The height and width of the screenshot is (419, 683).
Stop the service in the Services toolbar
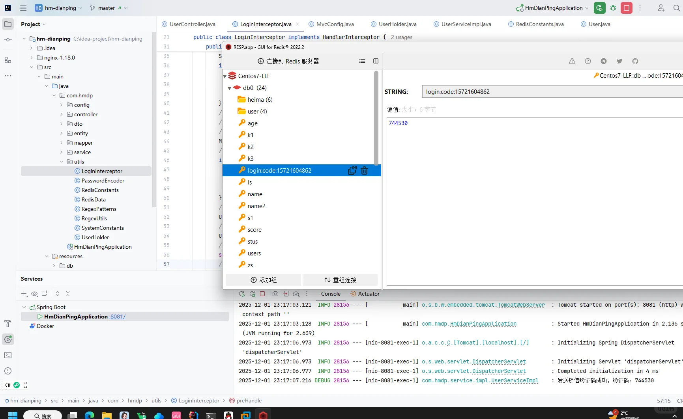click(x=262, y=294)
